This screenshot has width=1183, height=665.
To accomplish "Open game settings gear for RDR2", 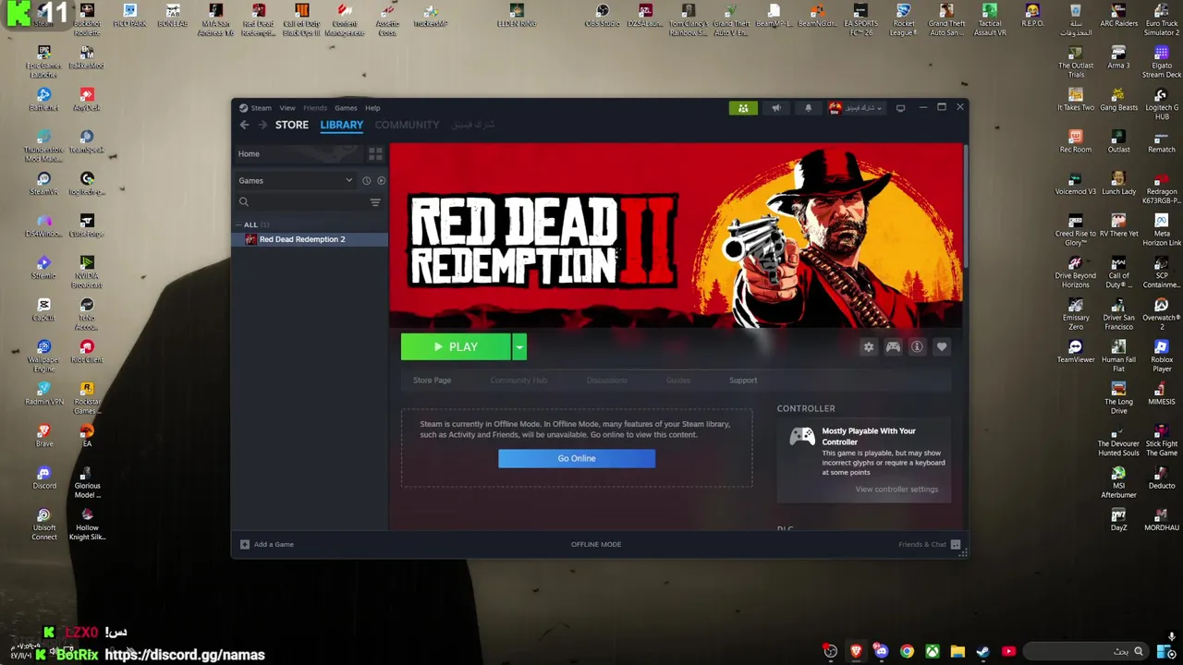I will point(868,347).
